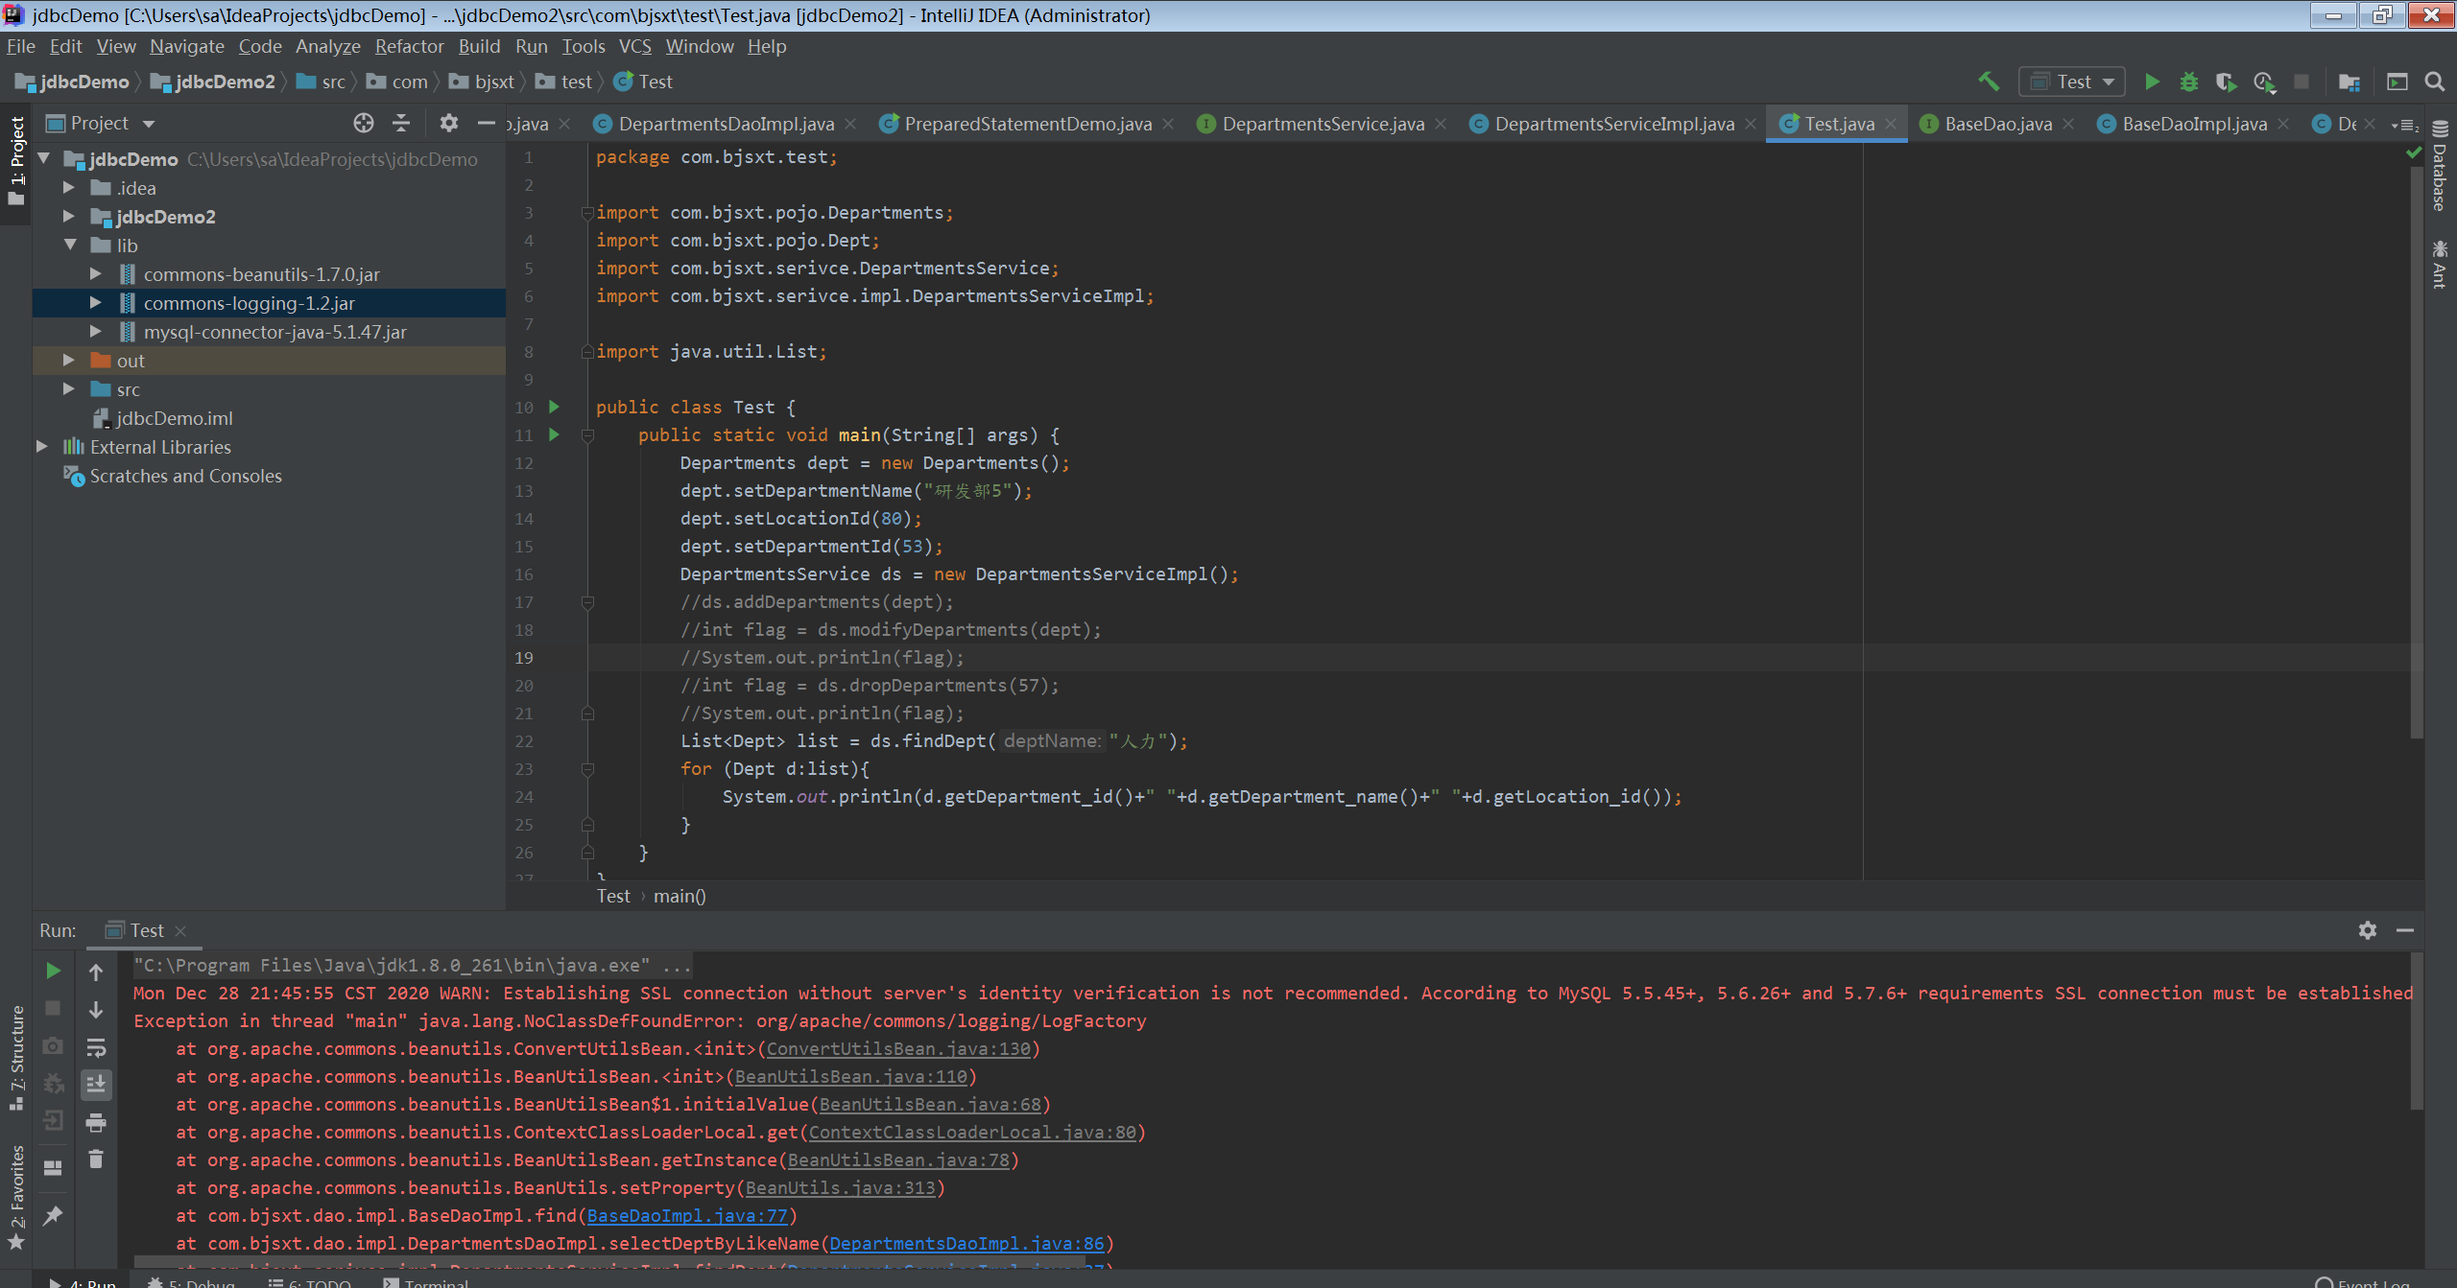Open the Refactor menu
This screenshot has height=1288, width=2457.
[409, 46]
